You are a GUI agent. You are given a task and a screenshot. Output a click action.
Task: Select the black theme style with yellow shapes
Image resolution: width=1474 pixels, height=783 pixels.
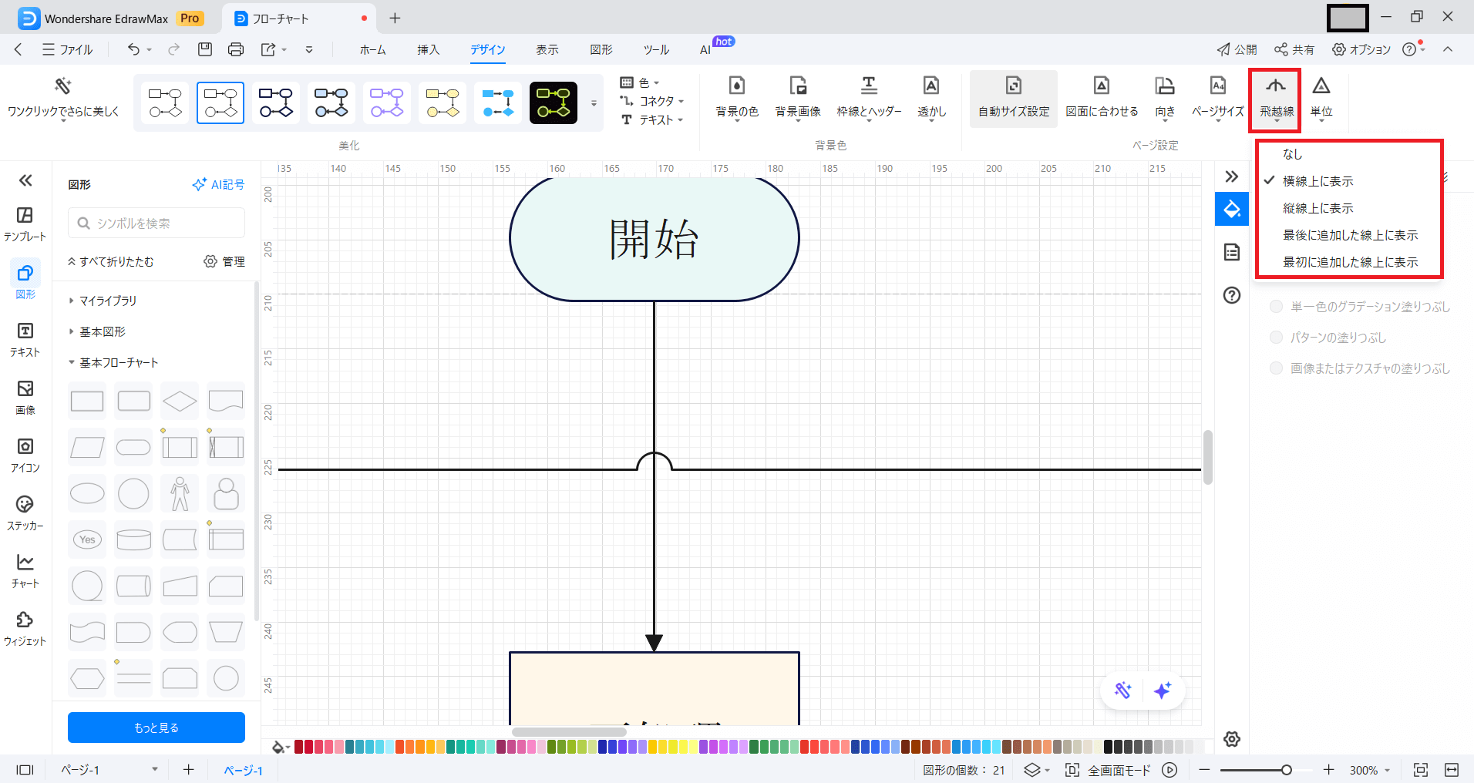554,102
